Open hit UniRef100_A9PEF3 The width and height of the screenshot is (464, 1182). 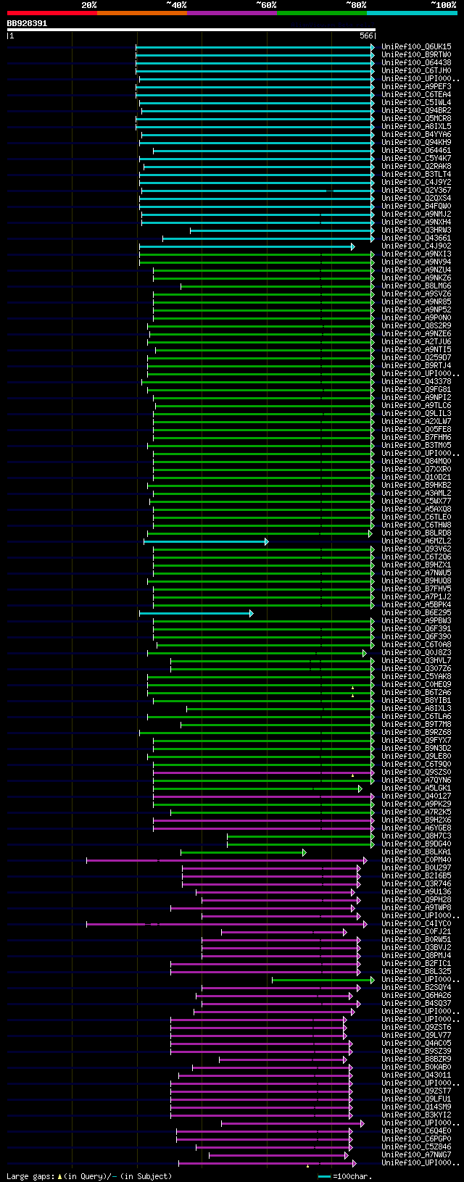pyautogui.click(x=416, y=87)
